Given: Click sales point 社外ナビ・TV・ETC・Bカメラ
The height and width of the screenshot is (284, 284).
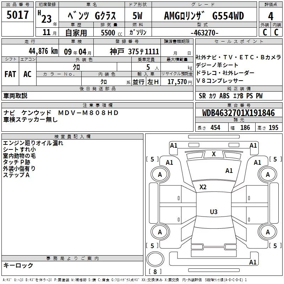Looking at the screenshot, I should pyautogui.click(x=238, y=58).
